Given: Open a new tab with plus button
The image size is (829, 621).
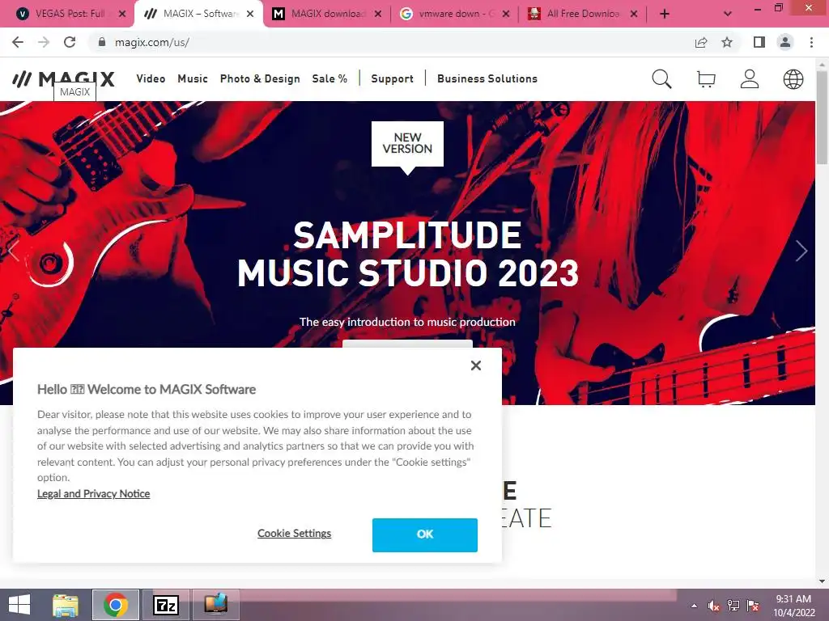Looking at the screenshot, I should pyautogui.click(x=665, y=14).
